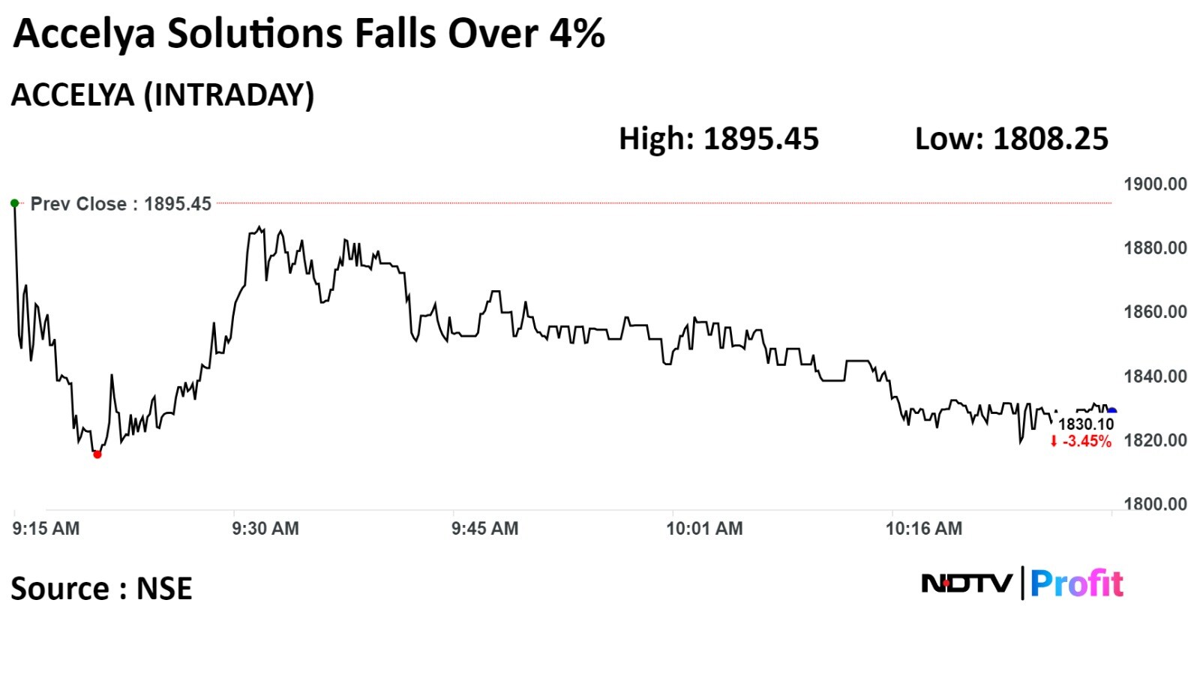This screenshot has height=675, width=1200.
Task: Click the NDTV logo
Action: pyautogui.click(x=967, y=583)
